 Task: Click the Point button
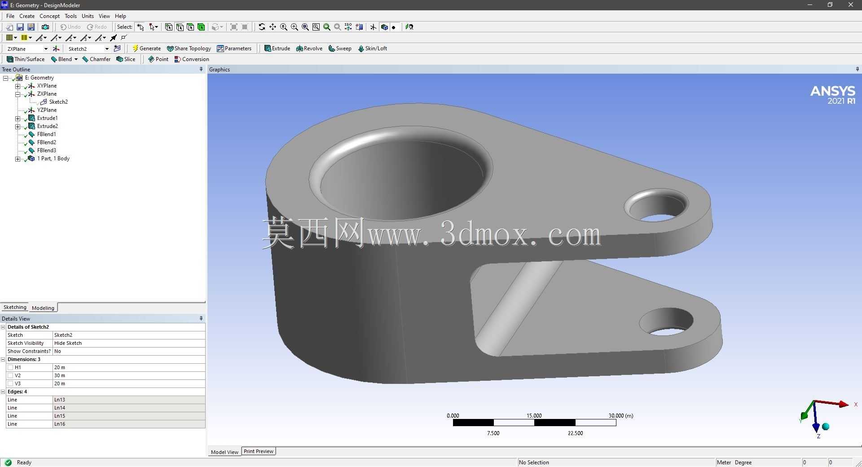coord(158,59)
